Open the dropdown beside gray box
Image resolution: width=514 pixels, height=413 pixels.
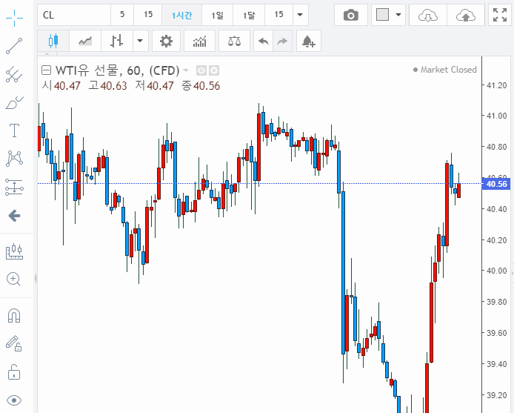398,15
